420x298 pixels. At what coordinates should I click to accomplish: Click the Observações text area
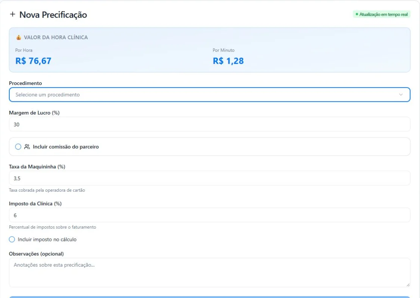209,273
